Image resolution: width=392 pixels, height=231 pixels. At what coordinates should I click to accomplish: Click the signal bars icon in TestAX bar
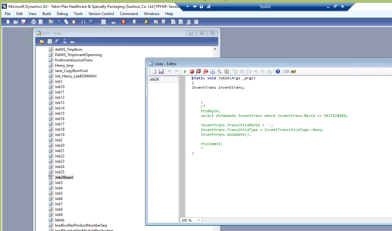[208, 7]
